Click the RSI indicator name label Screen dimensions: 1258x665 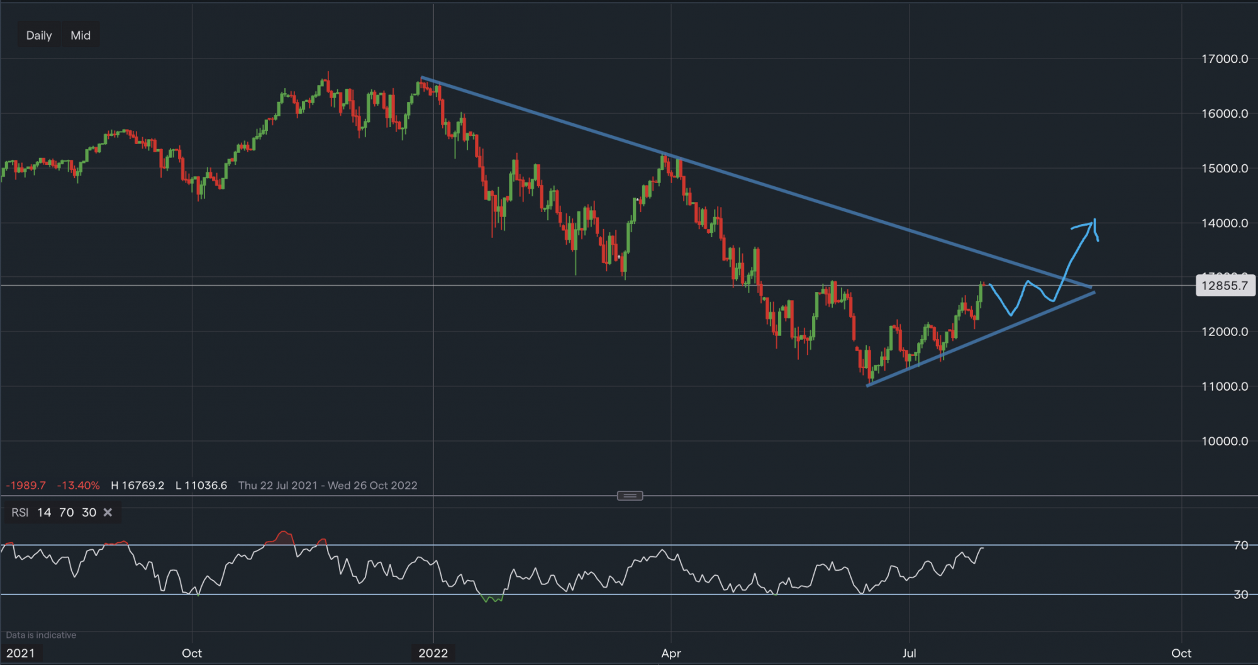19,512
